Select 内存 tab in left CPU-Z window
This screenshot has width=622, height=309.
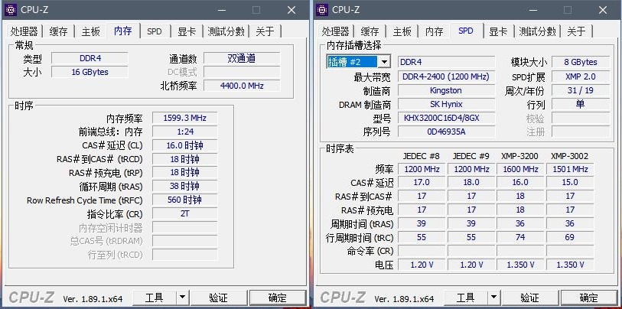123,31
